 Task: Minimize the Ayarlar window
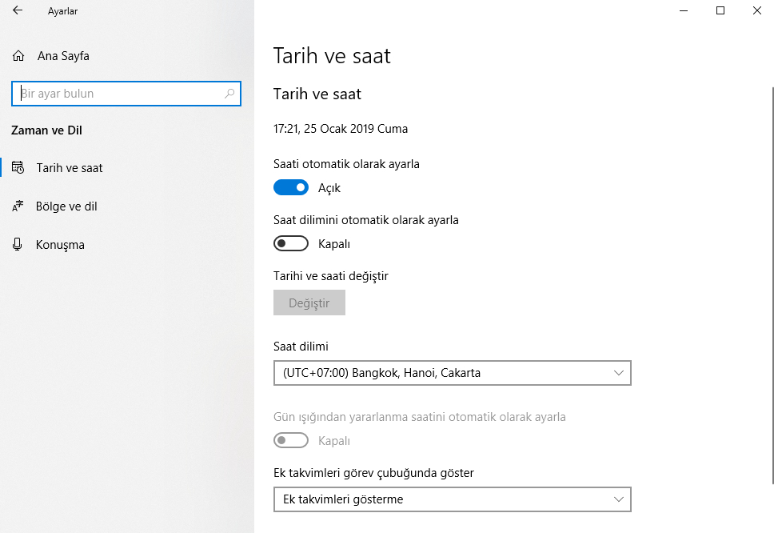coord(684,10)
